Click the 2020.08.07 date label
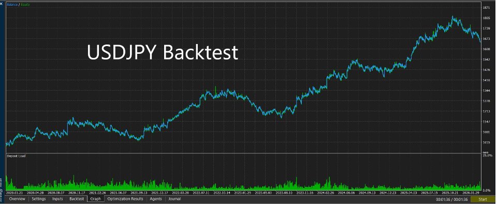497x204 pixels. coord(56,192)
